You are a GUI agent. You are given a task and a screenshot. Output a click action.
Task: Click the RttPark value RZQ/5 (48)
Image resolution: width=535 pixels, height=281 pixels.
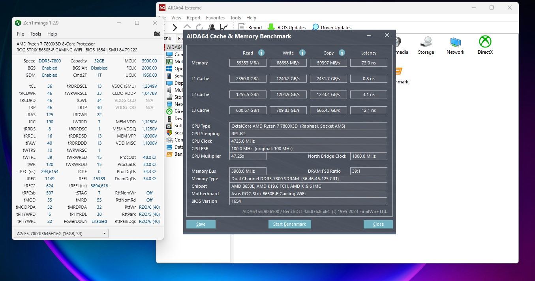[149, 214]
